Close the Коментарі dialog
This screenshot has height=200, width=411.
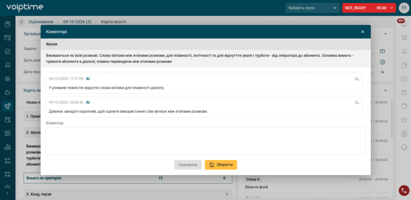point(363,32)
